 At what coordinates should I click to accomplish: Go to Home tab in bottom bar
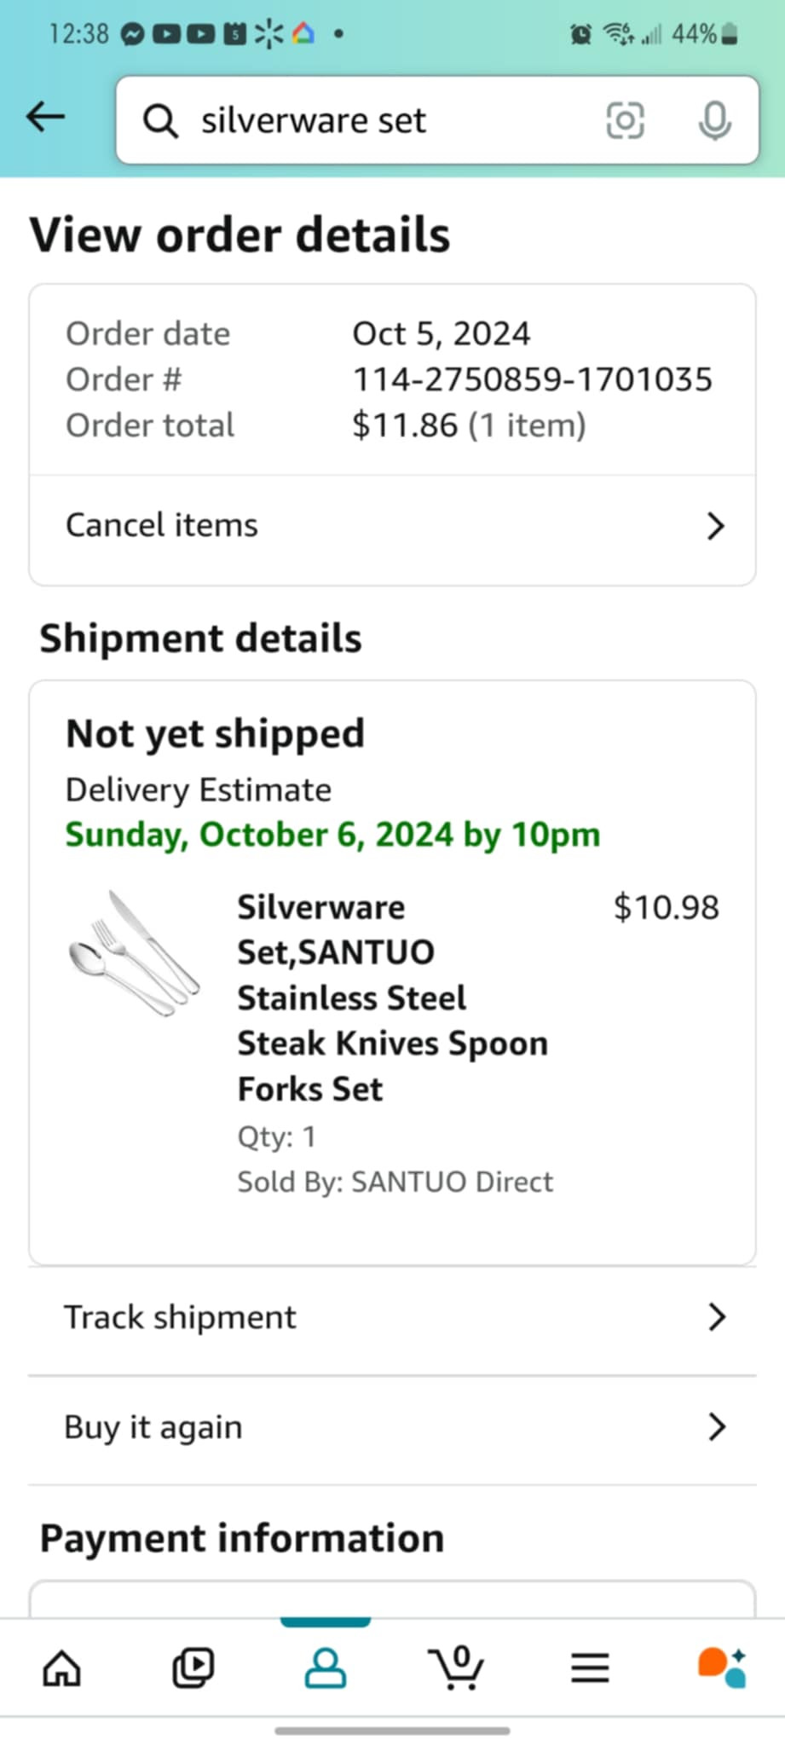pyautogui.click(x=62, y=1668)
